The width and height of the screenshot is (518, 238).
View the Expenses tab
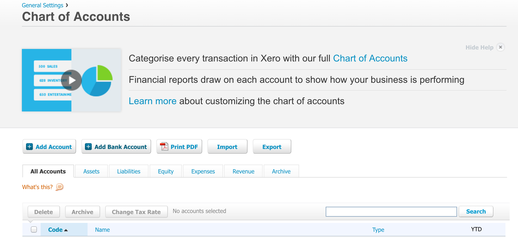pyautogui.click(x=203, y=171)
